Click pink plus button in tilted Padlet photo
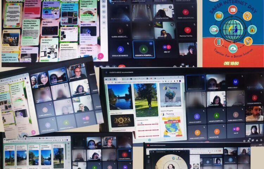Viewport: 264px width, 169px height. pyautogui.click(x=33, y=132)
